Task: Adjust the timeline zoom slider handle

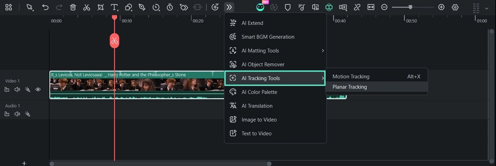Action: (410, 7)
